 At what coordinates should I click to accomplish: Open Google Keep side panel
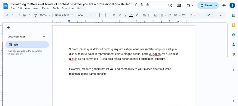(x=234, y=25)
